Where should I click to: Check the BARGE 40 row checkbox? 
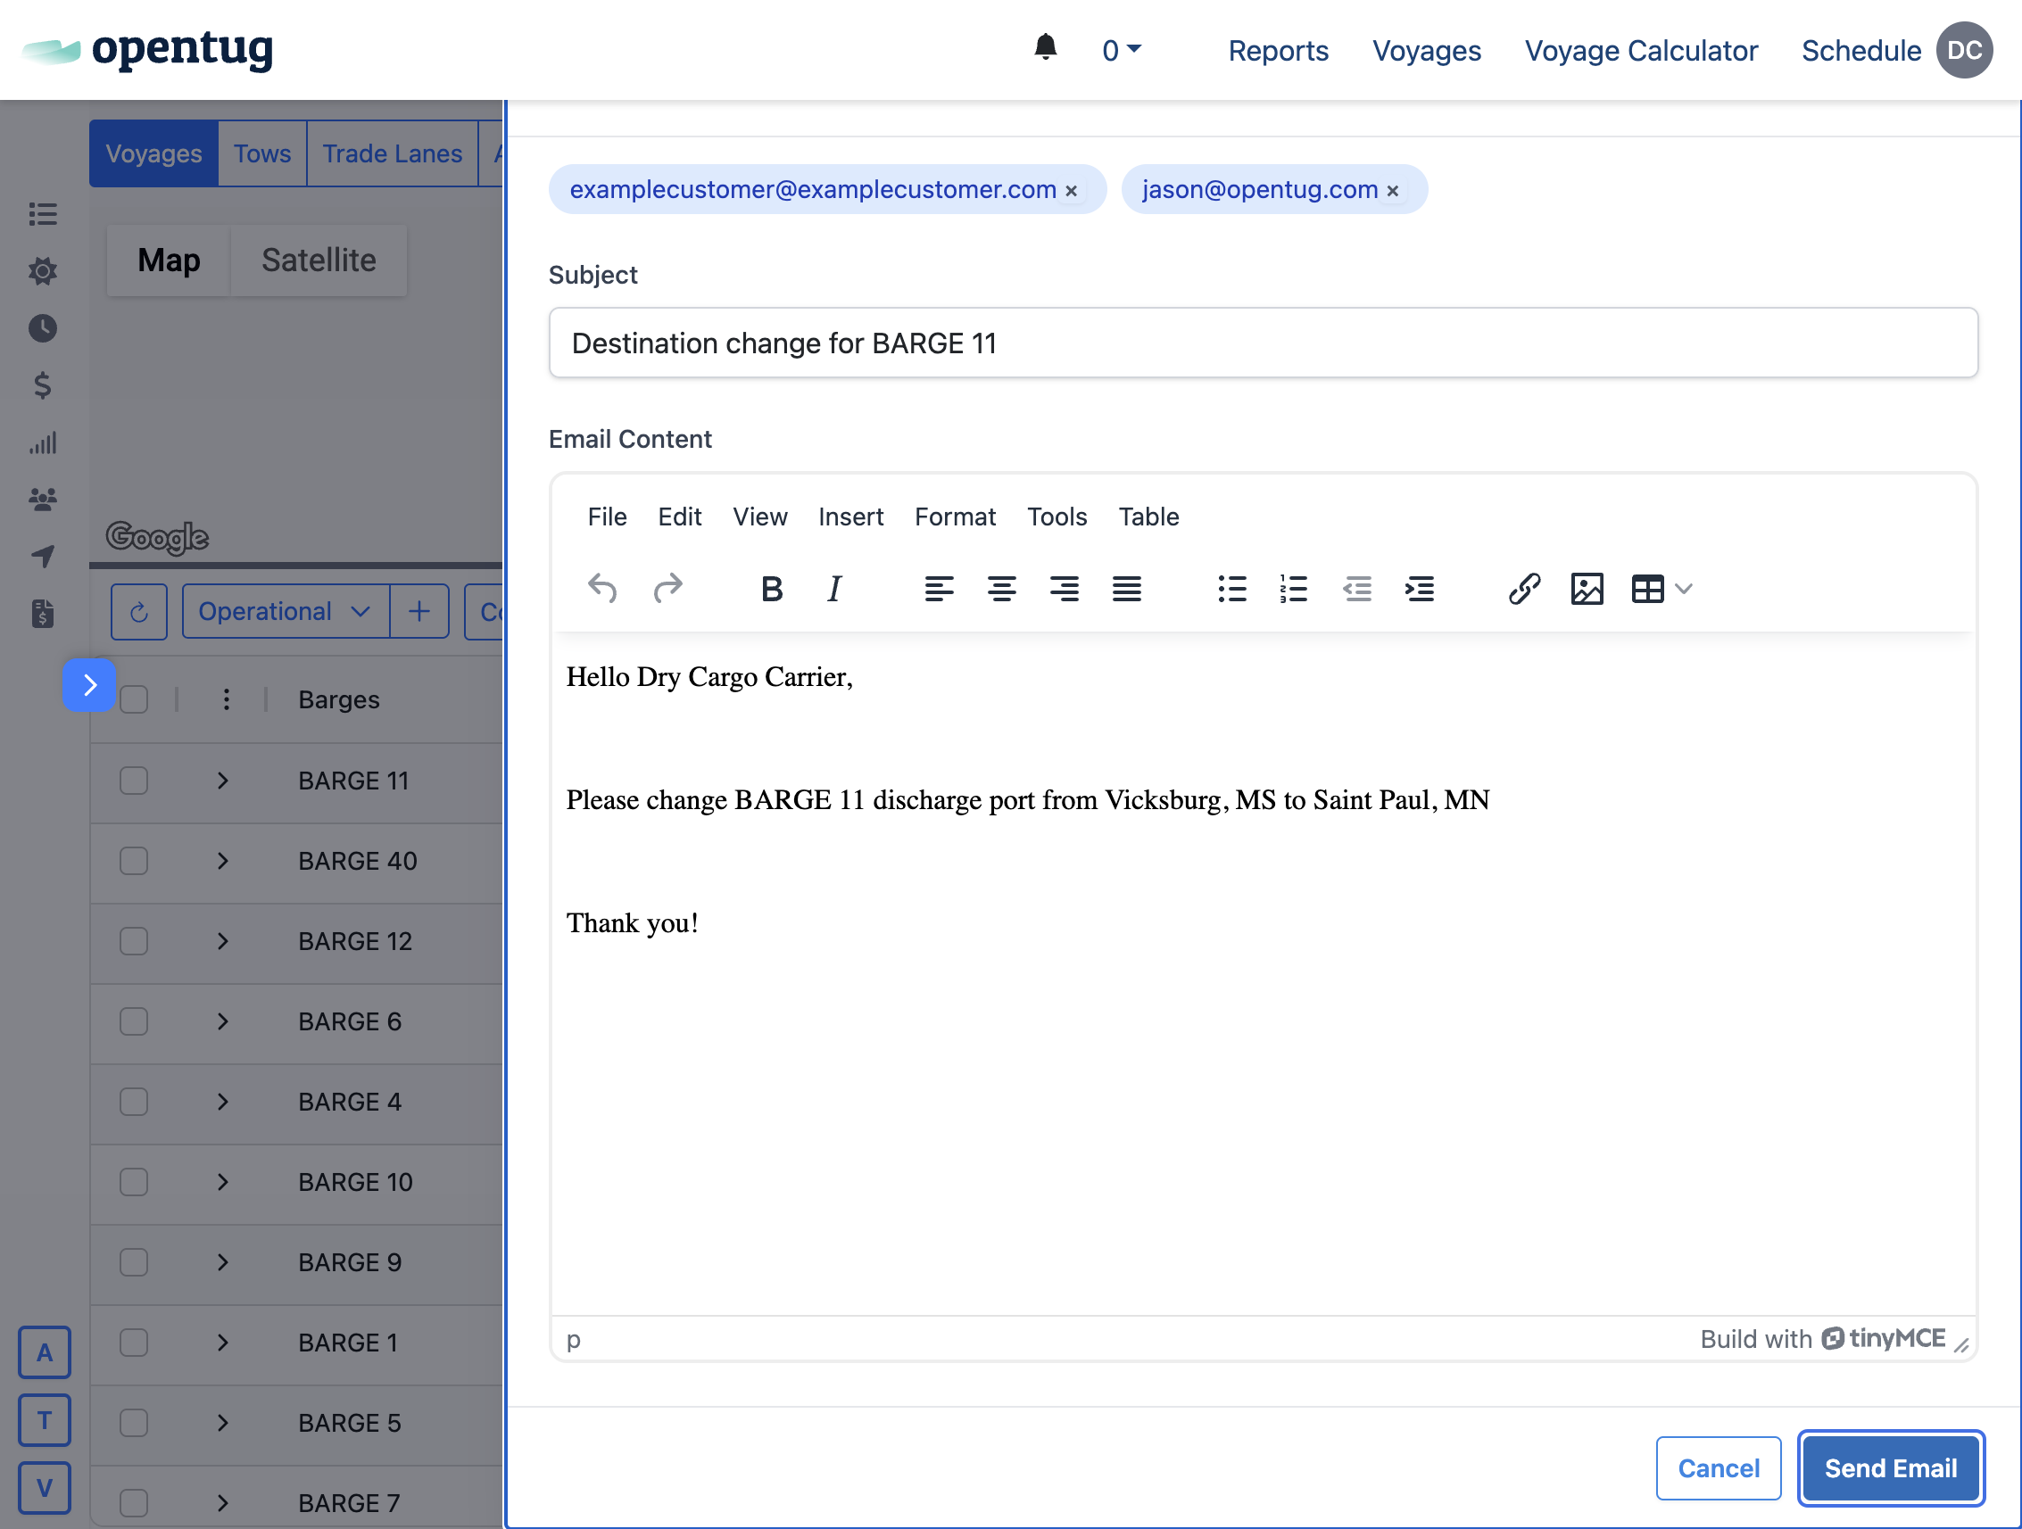[134, 861]
